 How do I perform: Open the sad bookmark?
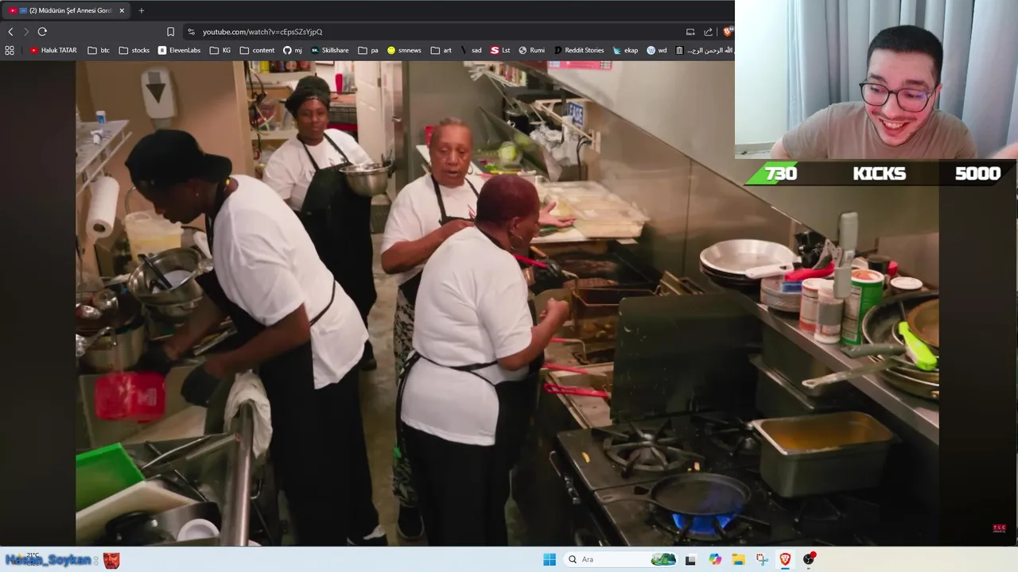(x=471, y=50)
